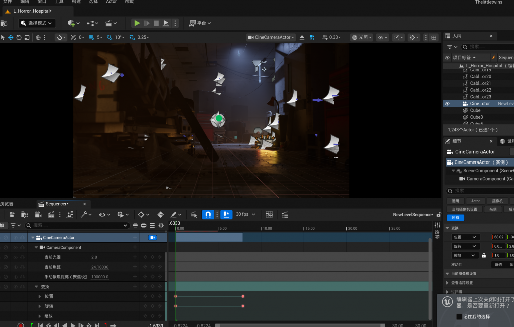
Task: Open the Cinematics clapperboard dropdown in main toolbar
Action: pos(111,23)
